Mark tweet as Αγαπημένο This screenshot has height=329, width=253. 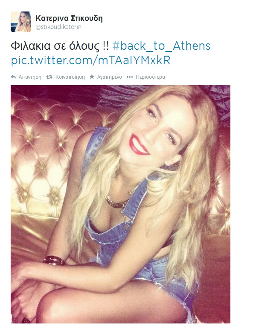109,77
